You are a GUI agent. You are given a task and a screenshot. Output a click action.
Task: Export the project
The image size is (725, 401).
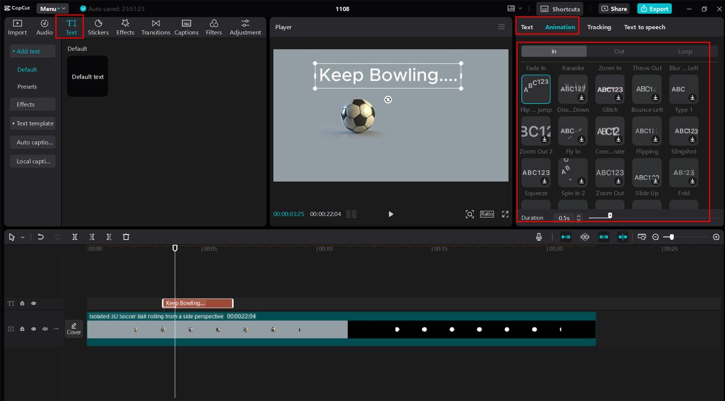654,8
